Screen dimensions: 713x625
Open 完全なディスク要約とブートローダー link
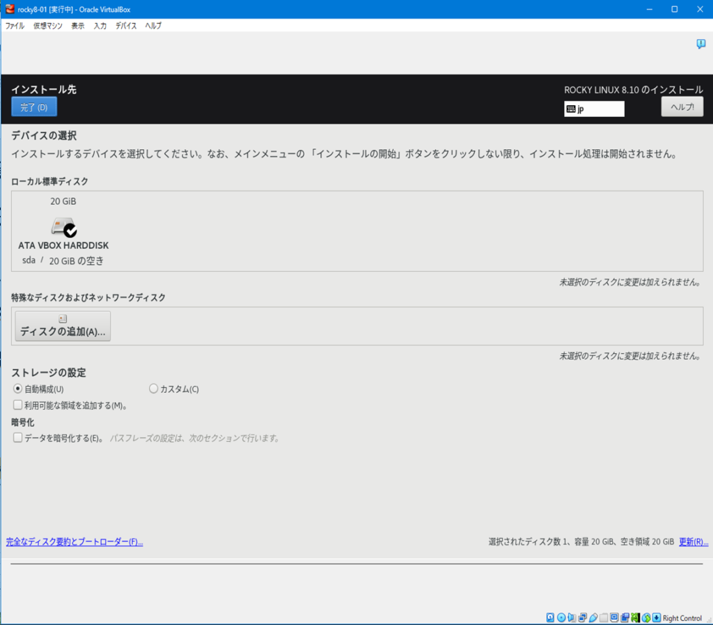(x=75, y=542)
